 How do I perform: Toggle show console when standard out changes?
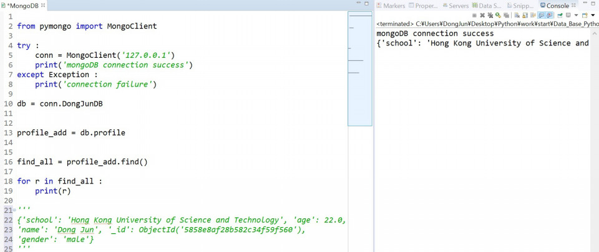point(541,15)
